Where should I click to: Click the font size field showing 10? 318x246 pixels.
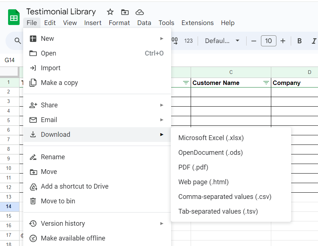269,41
